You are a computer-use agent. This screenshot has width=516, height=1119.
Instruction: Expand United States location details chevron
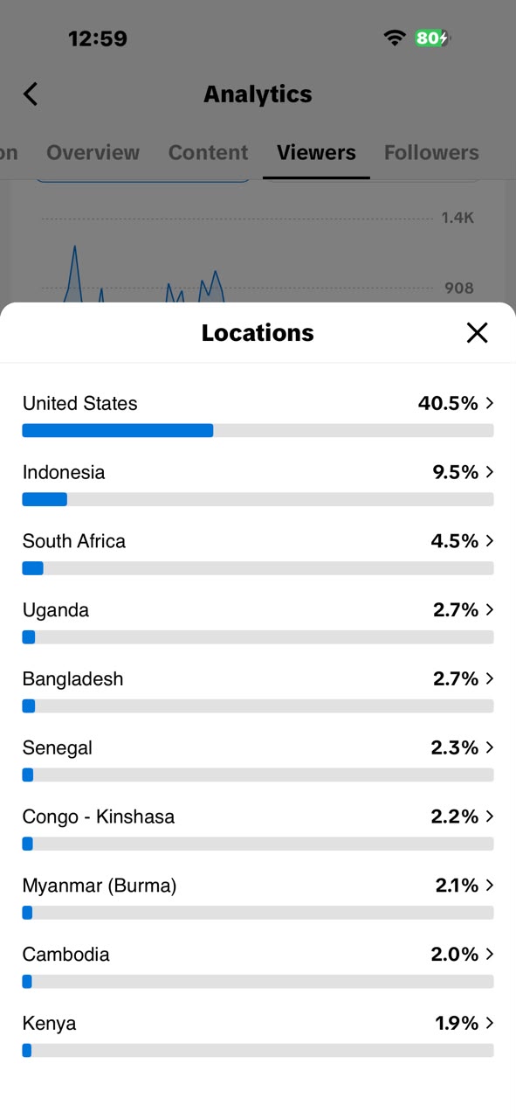click(490, 403)
